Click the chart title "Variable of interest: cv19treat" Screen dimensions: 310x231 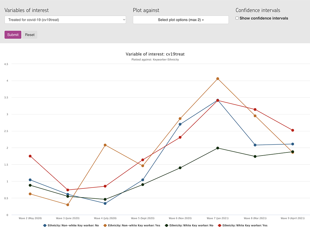tap(155, 54)
